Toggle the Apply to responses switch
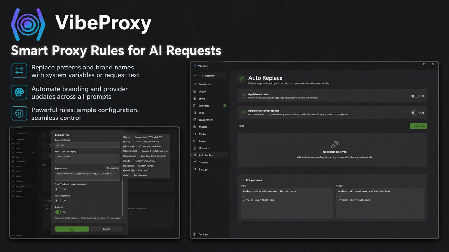Image resolution: width=449 pixels, height=252 pixels. click(415, 96)
